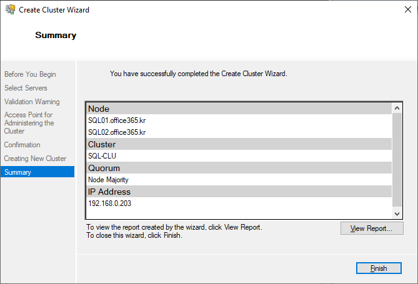Click the 192.168.0.203 address value
The height and width of the screenshot is (284, 418).
tap(239, 203)
